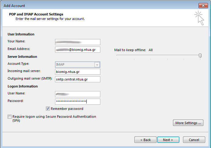Click the Add Account title bar
This screenshot has height=148, width=211.
click(91, 5)
